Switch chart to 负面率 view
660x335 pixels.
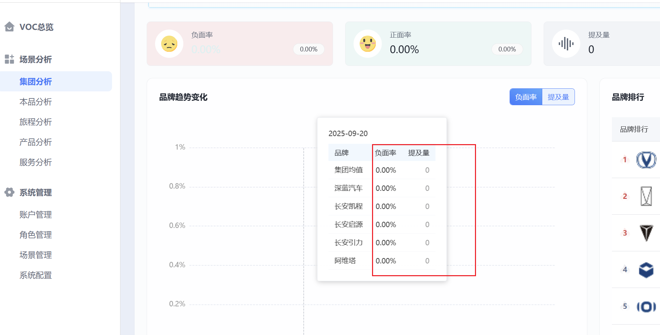point(526,97)
